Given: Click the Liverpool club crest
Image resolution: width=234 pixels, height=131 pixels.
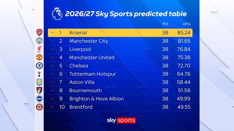Looking at the screenshot, I should [39, 49].
